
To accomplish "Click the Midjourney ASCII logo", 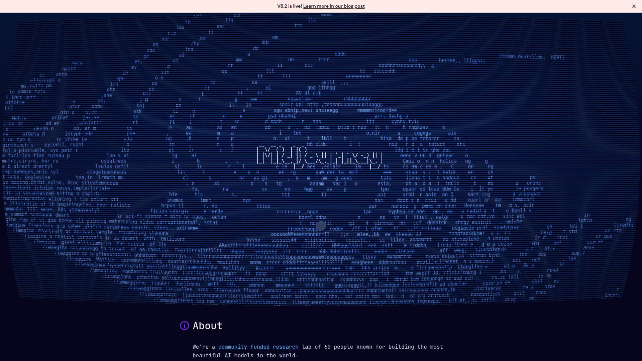I will 320,157.
